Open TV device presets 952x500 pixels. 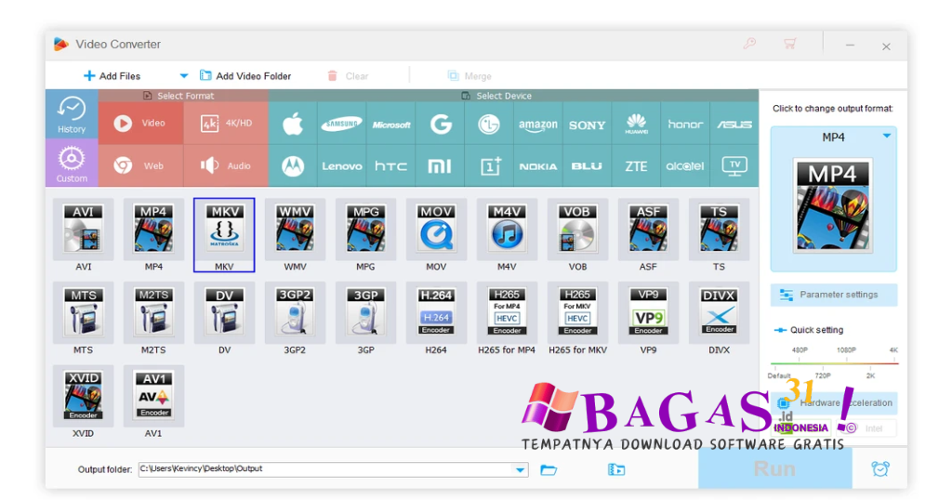pyautogui.click(x=734, y=165)
